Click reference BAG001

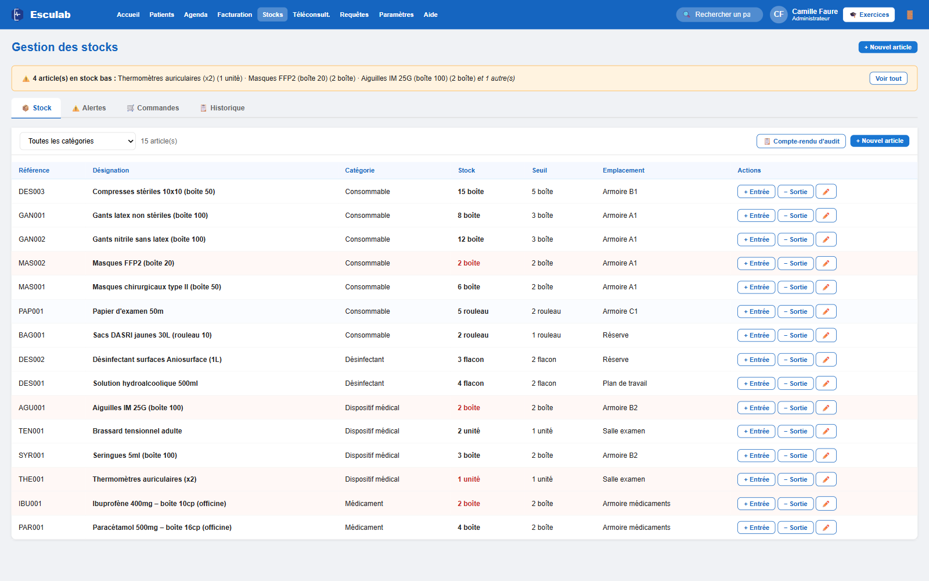(x=32, y=335)
